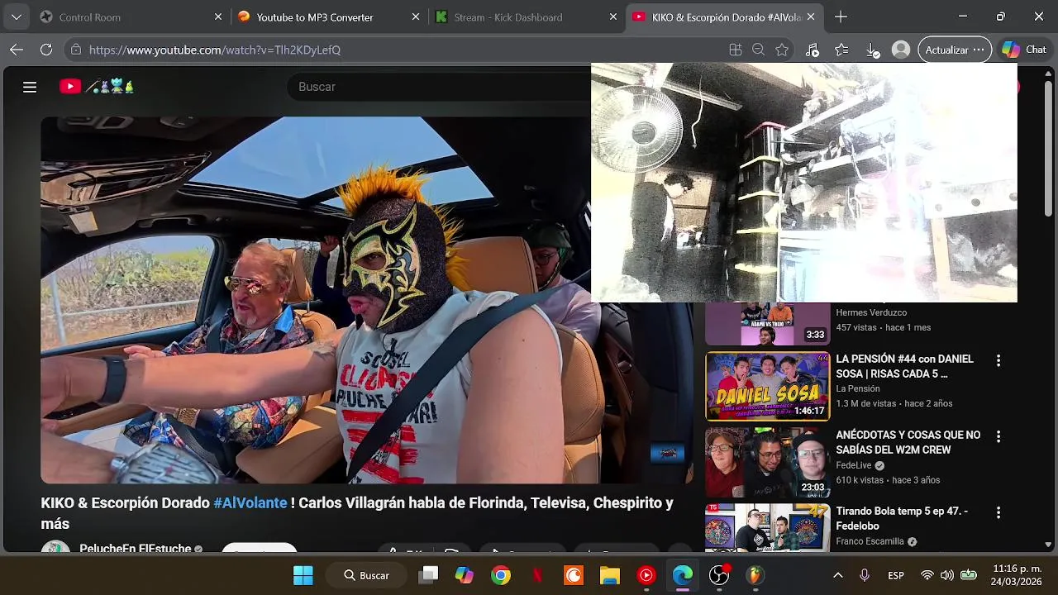The width and height of the screenshot is (1058, 595).
Task: Close the Control Room tab
Action: pyautogui.click(x=218, y=17)
